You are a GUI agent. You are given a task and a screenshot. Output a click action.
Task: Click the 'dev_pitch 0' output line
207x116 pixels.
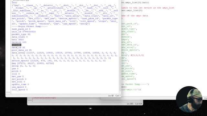(x=19, y=79)
